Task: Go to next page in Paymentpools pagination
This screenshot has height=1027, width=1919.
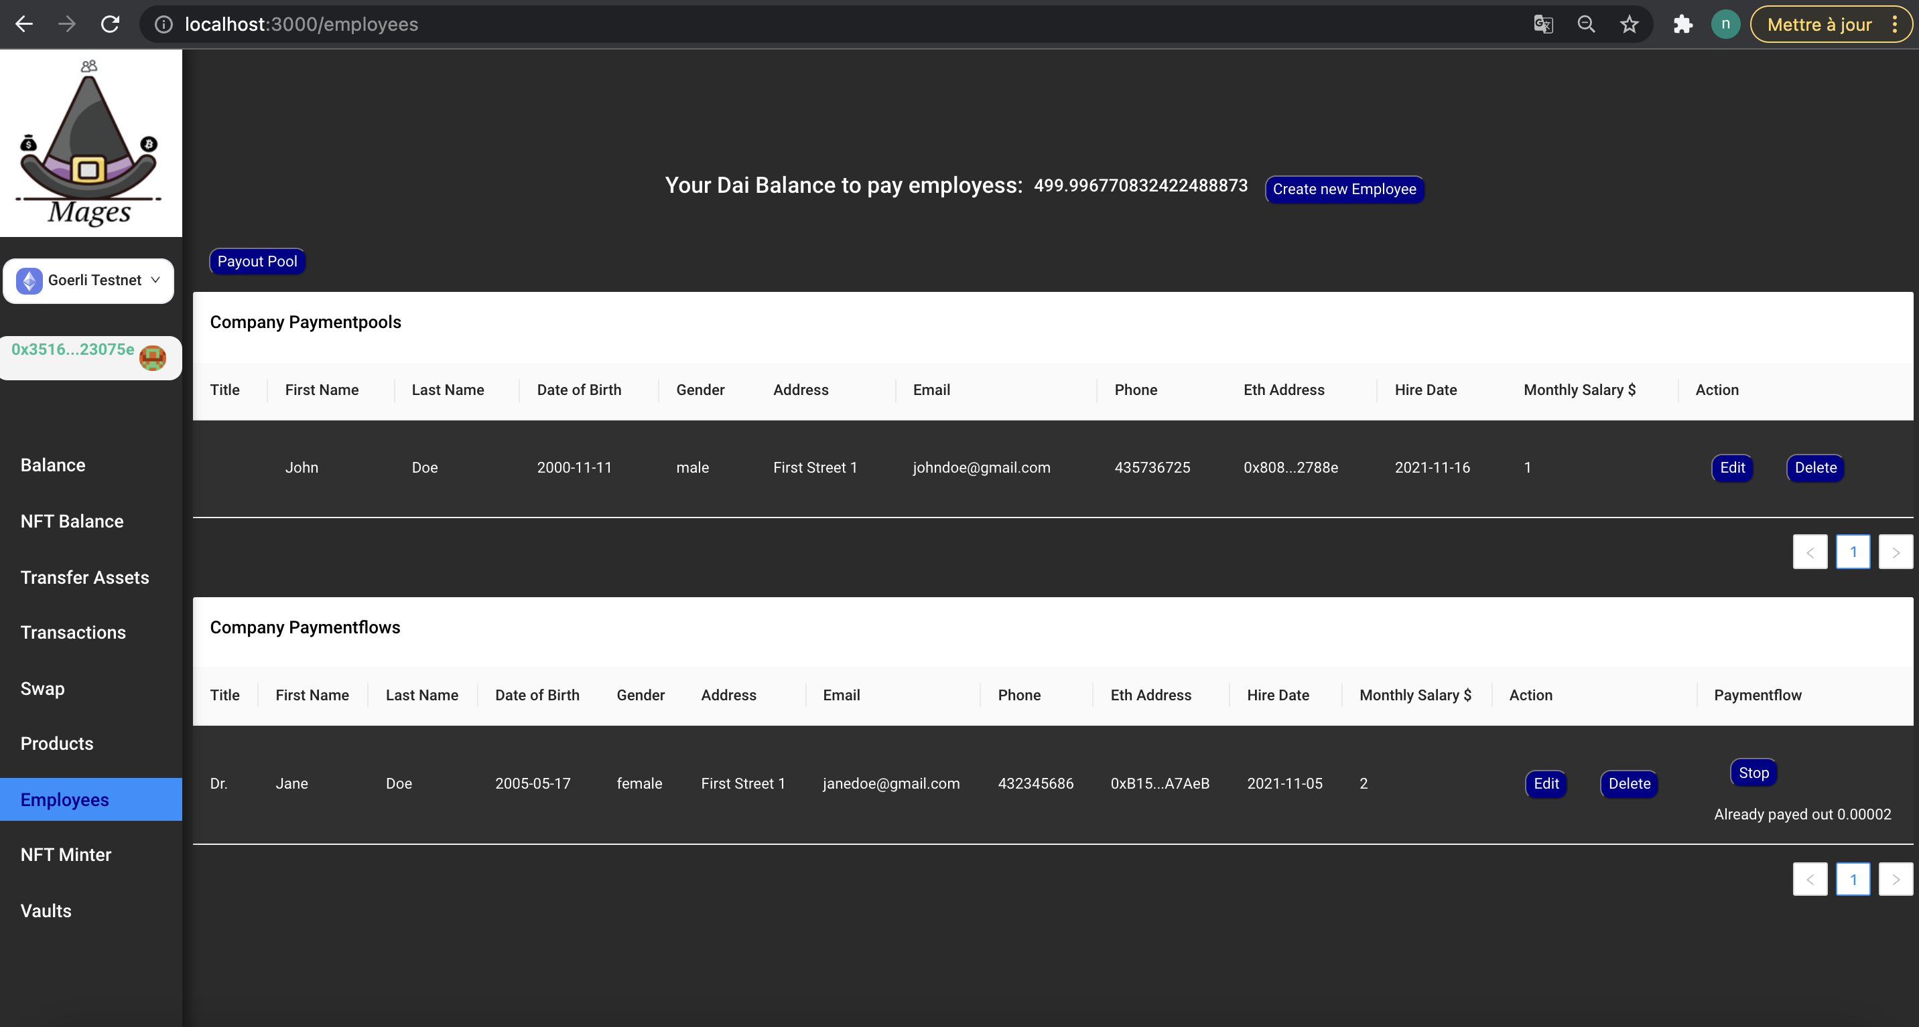Action: 1895,552
